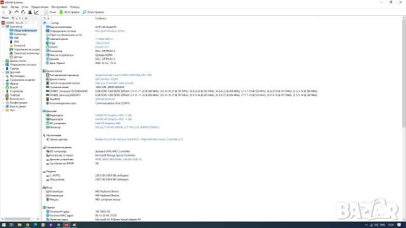The height and width of the screenshot is (228, 406).
Task: Open the Отчет menu in menu bar
Action: click(x=25, y=7)
